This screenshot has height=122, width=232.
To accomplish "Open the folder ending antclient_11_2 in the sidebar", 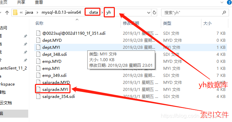I will [13, 68].
